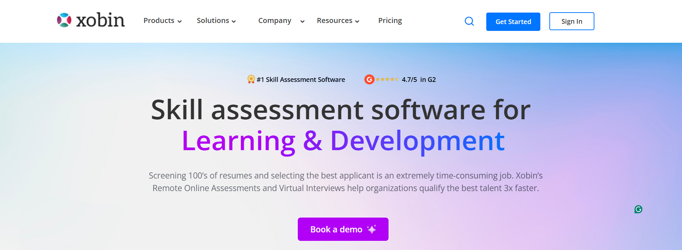Image resolution: width=682 pixels, height=250 pixels.
Task: Expand the Company dropdown chevron
Action: pos(302,22)
